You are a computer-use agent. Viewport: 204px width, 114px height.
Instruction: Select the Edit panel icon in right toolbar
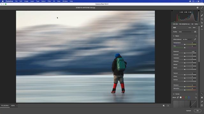[202, 12]
